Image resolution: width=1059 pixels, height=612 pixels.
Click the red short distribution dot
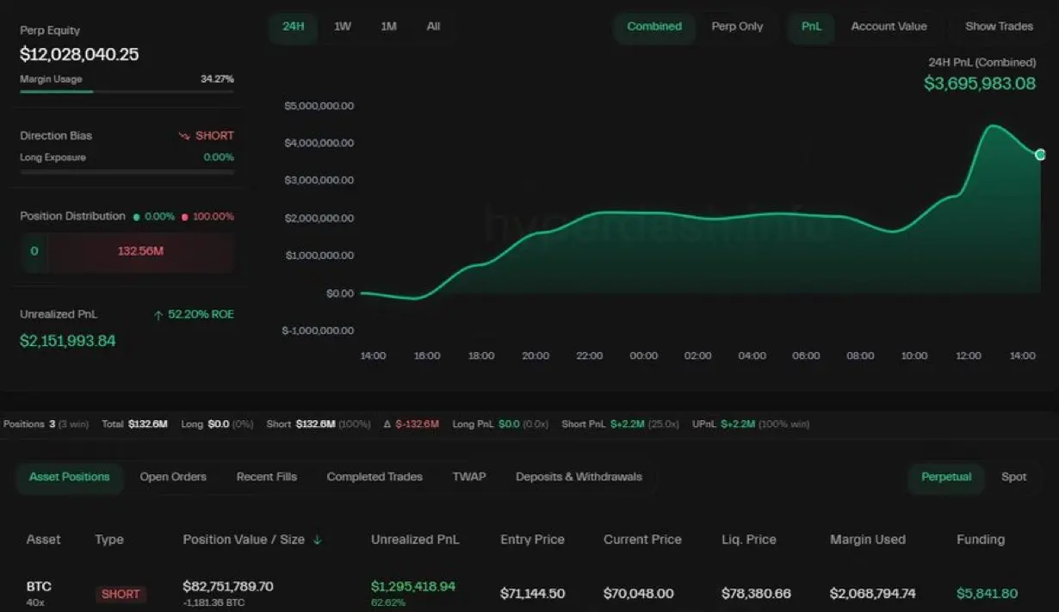(184, 217)
